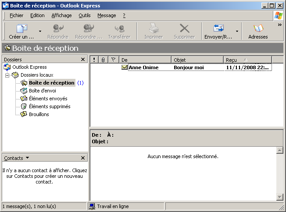Click the subject Bonjour moi
Viewport: 286px width, 212px height.
click(x=189, y=67)
